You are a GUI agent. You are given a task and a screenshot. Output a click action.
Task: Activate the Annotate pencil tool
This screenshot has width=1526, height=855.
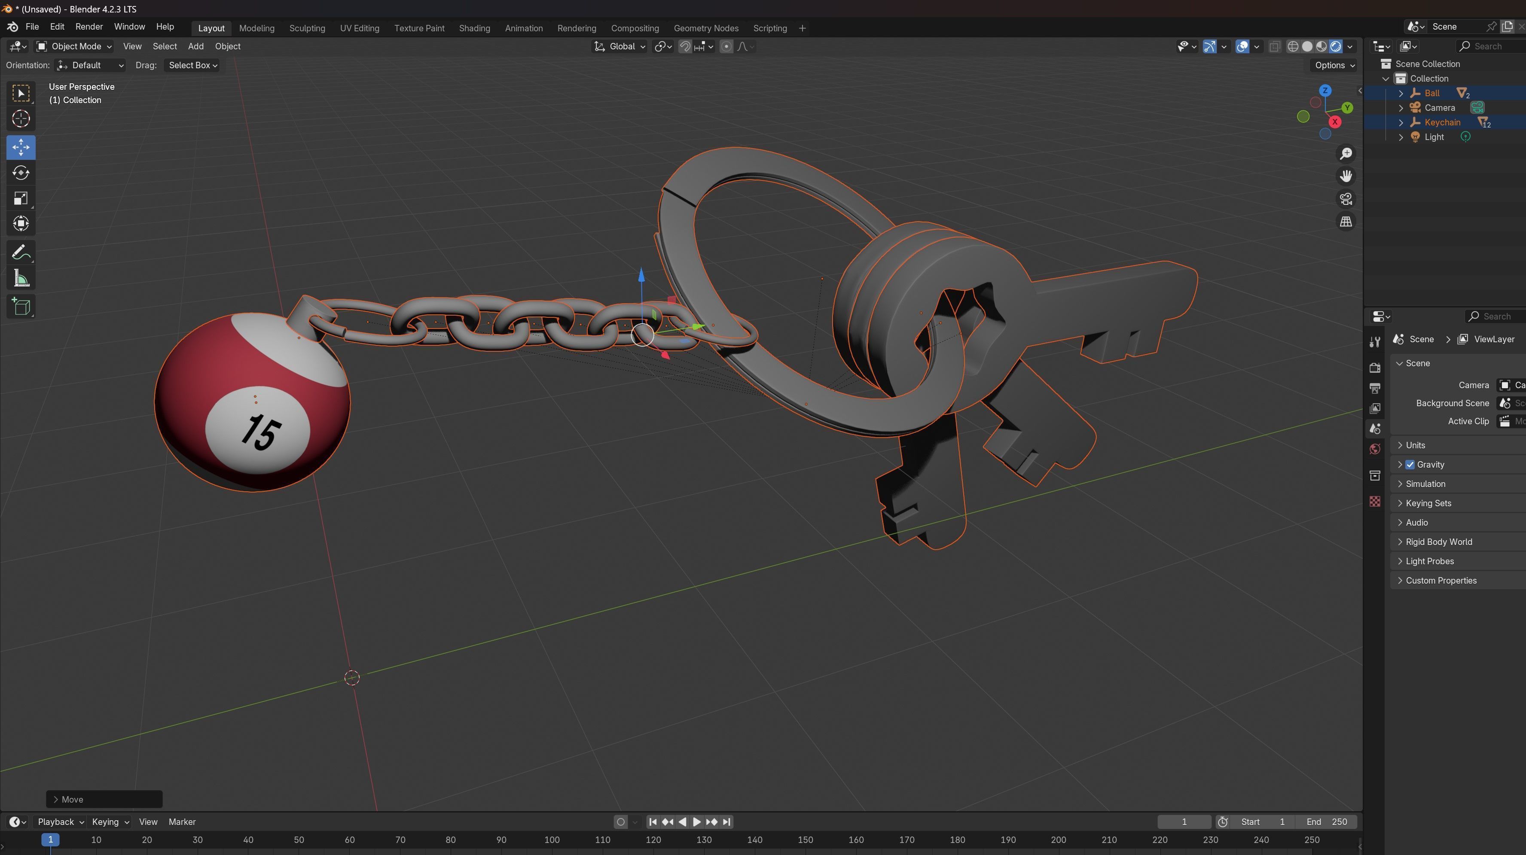21,253
